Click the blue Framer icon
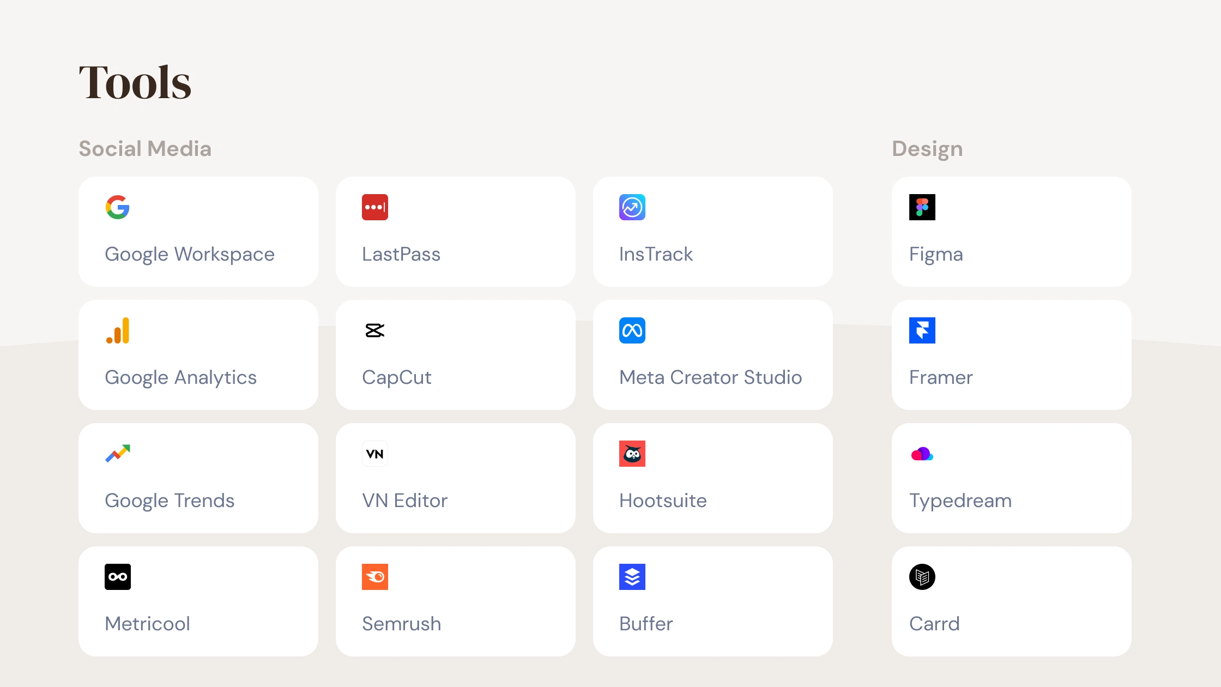The height and width of the screenshot is (687, 1221). [922, 330]
